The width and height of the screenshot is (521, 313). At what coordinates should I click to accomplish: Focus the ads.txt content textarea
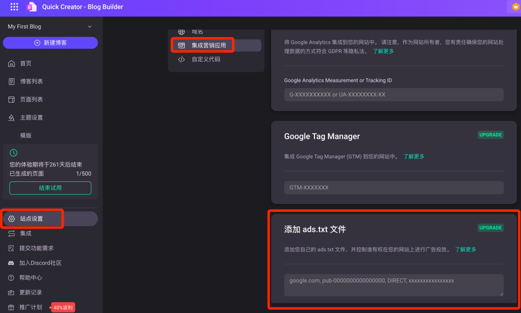[394, 285]
